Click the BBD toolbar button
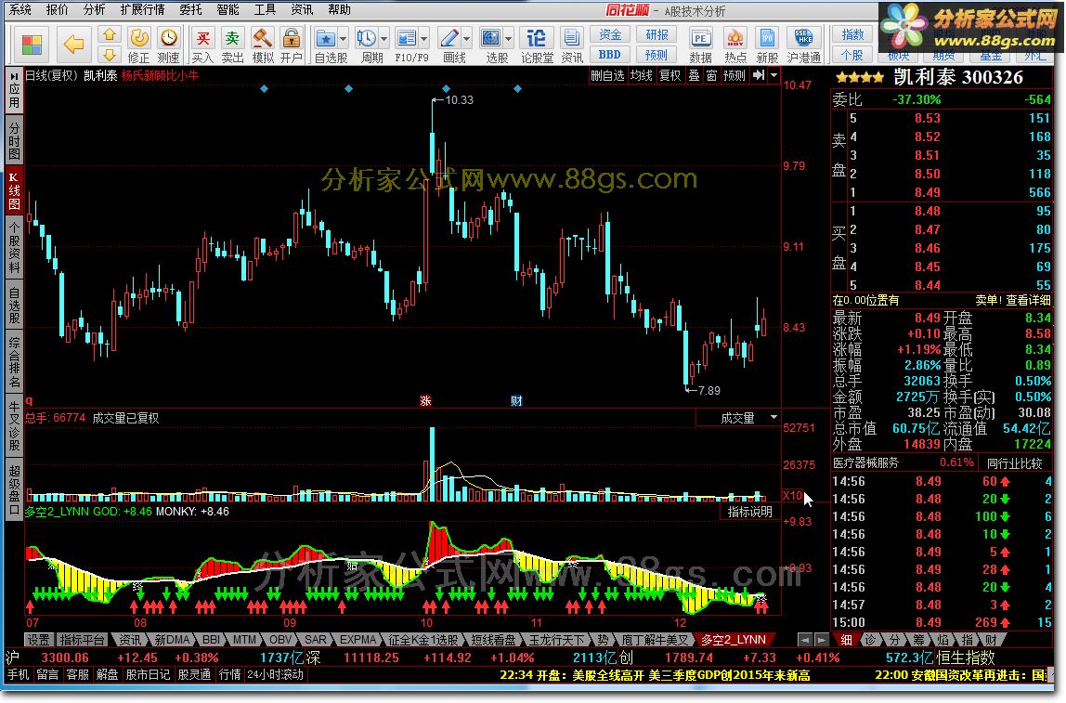Screen dimensions: 1066x703 pyautogui.click(x=610, y=55)
